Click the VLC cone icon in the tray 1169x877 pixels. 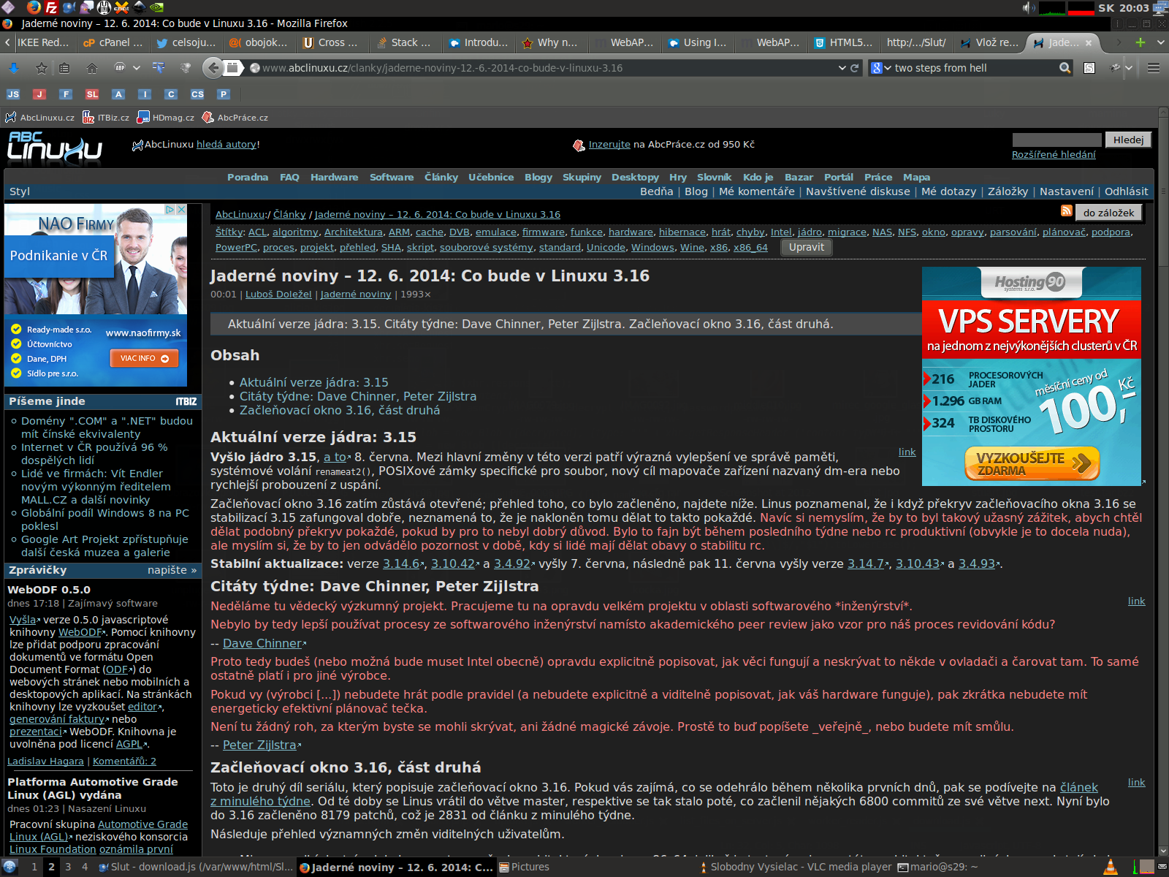point(1110,867)
